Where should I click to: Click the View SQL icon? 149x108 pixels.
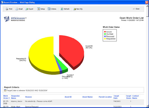pos(74,9)
